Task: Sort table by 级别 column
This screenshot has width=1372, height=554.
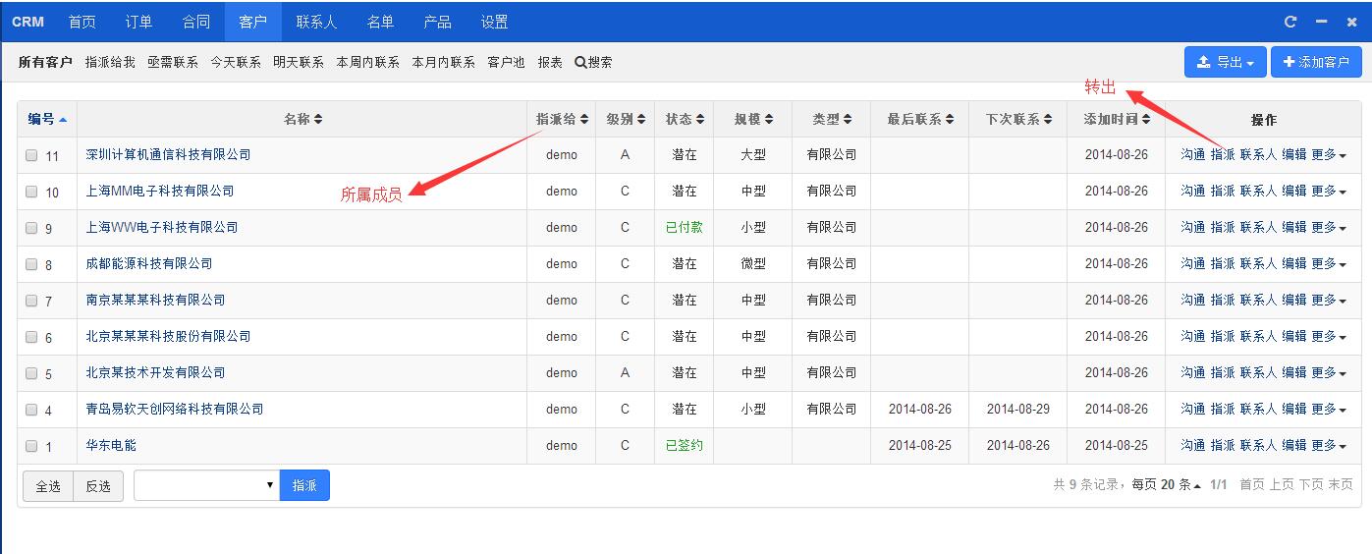Action: tap(626, 119)
